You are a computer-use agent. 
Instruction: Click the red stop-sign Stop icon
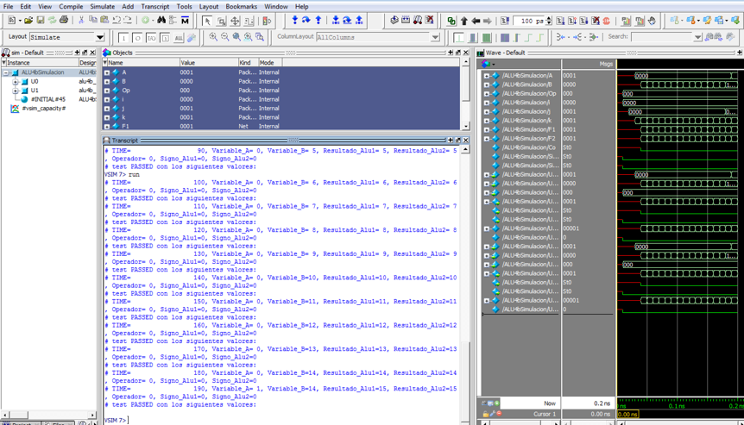pos(607,21)
